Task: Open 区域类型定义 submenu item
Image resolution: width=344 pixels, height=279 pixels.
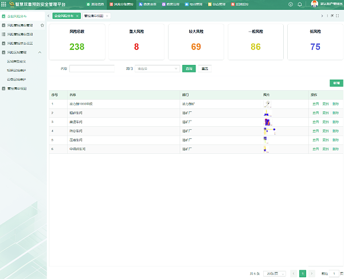Action: 17,61
